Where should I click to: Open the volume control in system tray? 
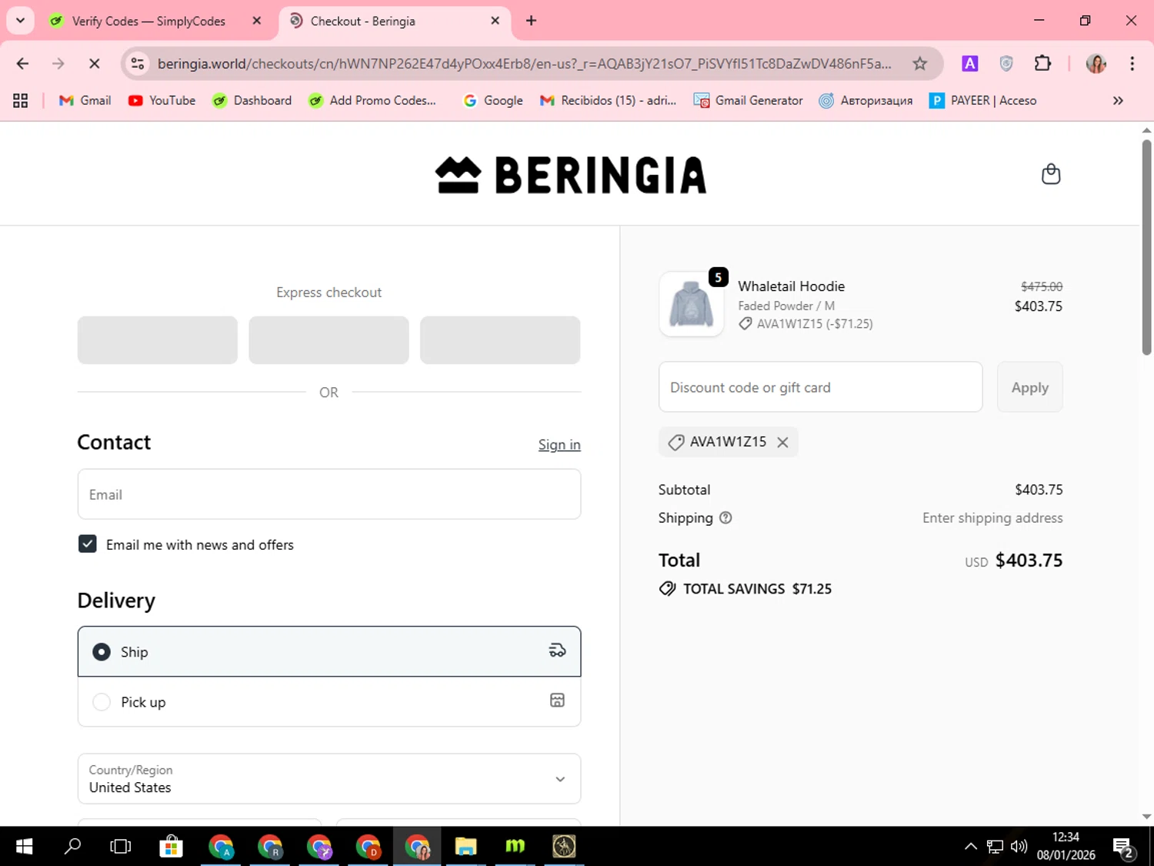click(x=1019, y=847)
